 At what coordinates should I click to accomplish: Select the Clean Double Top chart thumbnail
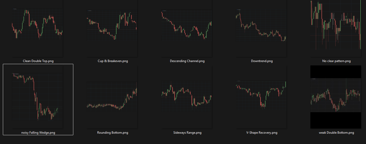(37, 28)
